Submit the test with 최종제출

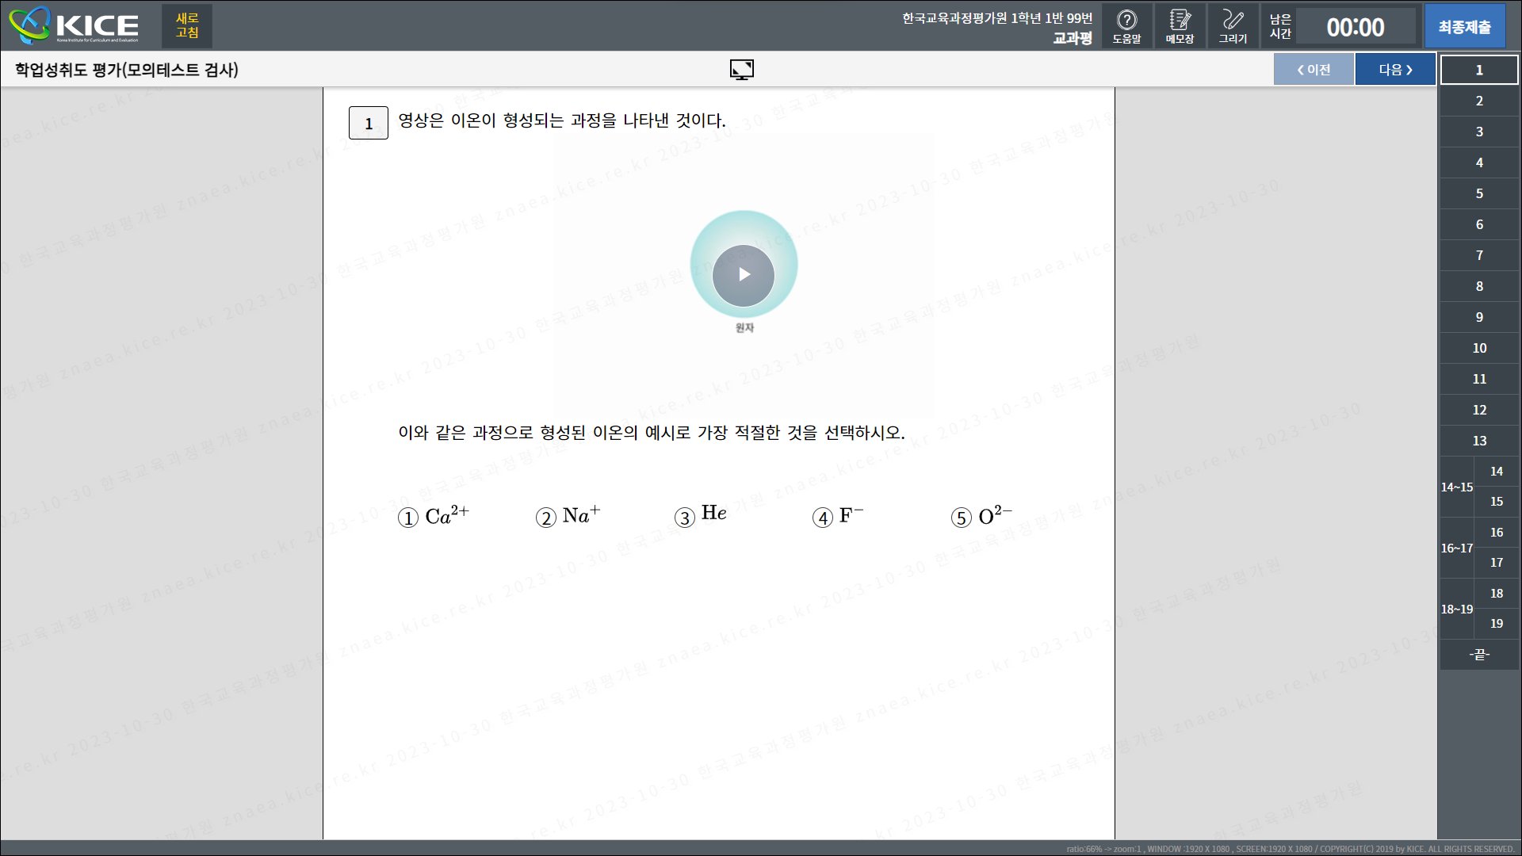1465,25
